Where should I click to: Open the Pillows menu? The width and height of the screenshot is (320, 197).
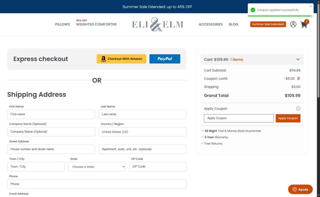point(62,24)
